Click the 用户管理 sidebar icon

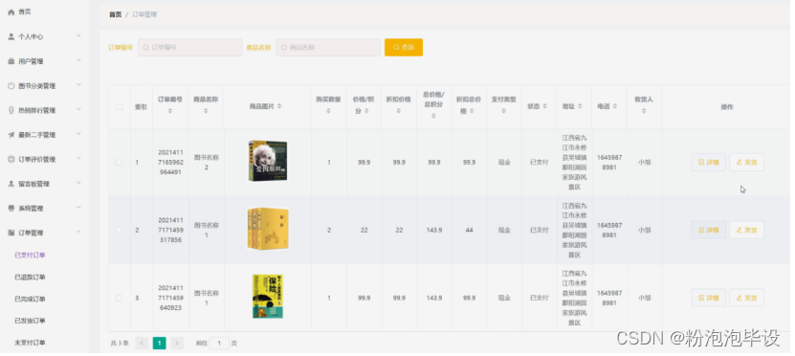coord(11,61)
